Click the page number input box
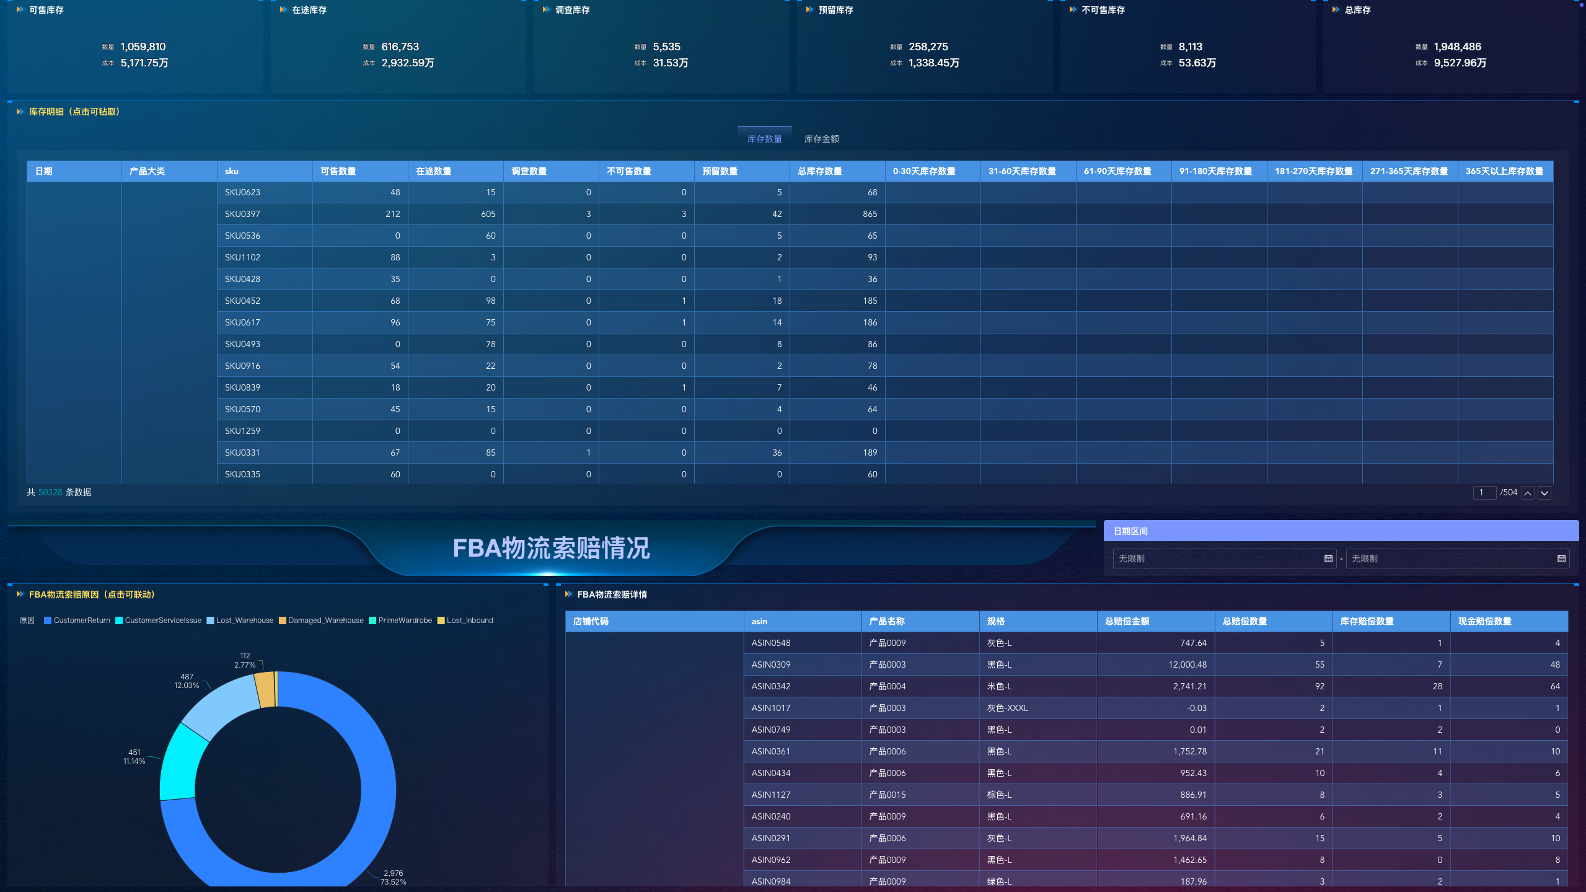The image size is (1586, 892). tap(1484, 492)
